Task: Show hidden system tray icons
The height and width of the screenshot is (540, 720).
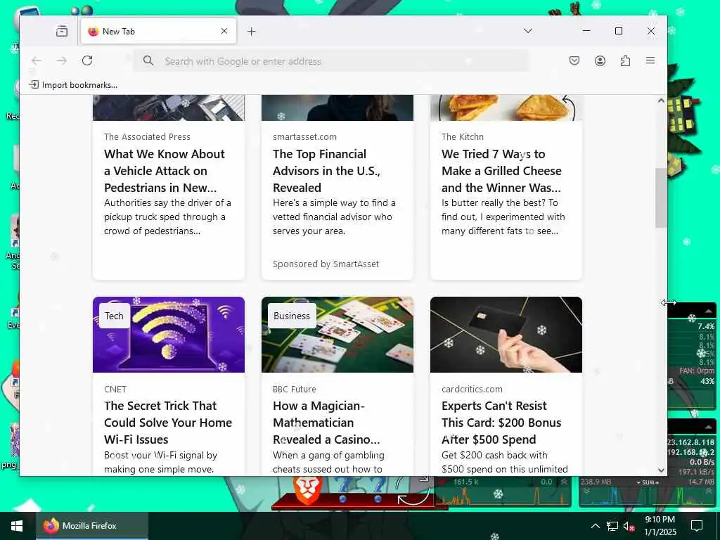Action: (595, 526)
